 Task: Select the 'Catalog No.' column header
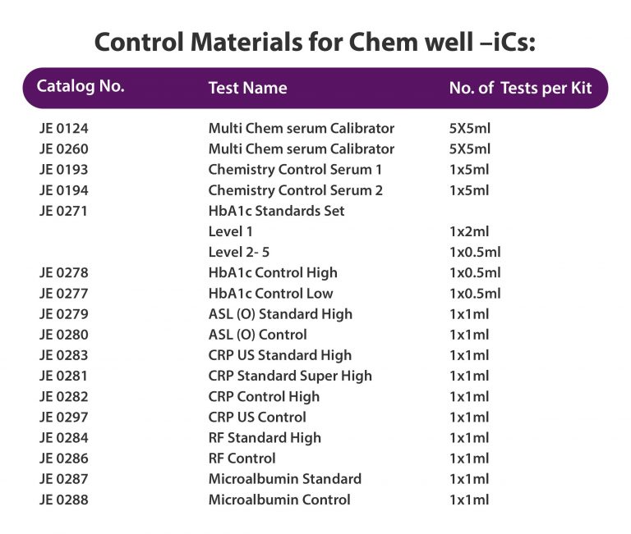point(81,86)
